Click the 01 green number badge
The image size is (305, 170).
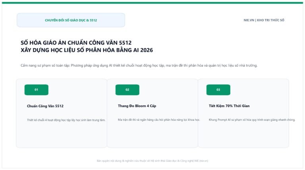(x=37, y=90)
